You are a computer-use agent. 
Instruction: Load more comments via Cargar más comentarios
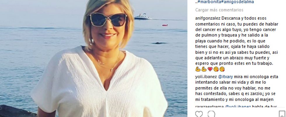click(x=219, y=10)
